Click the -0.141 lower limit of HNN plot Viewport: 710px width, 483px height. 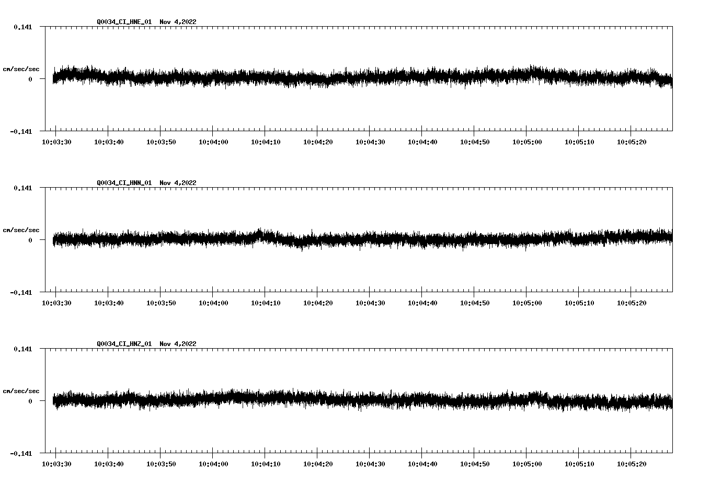click(x=21, y=292)
